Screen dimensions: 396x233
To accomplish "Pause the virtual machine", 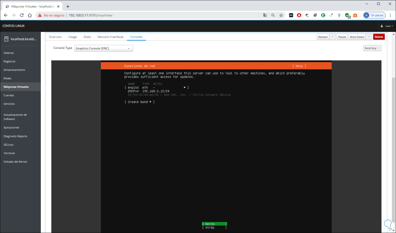I will point(342,37).
